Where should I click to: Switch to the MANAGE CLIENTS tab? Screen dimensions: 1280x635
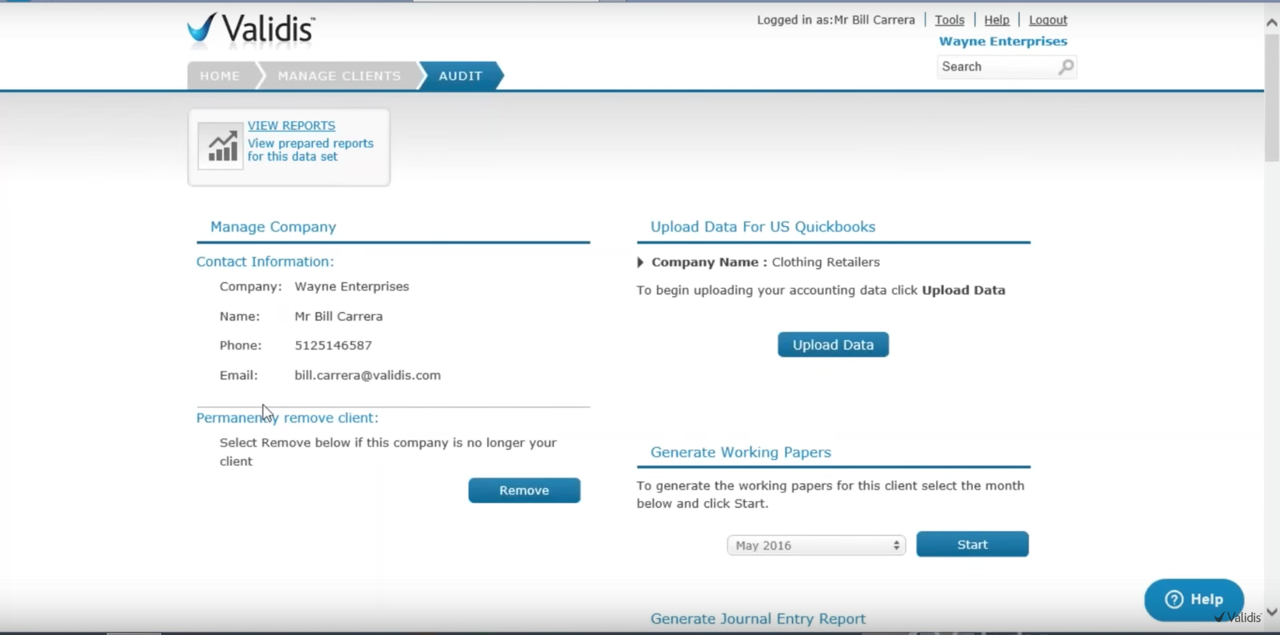point(339,76)
